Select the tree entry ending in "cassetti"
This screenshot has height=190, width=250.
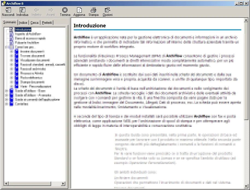tap(43, 65)
